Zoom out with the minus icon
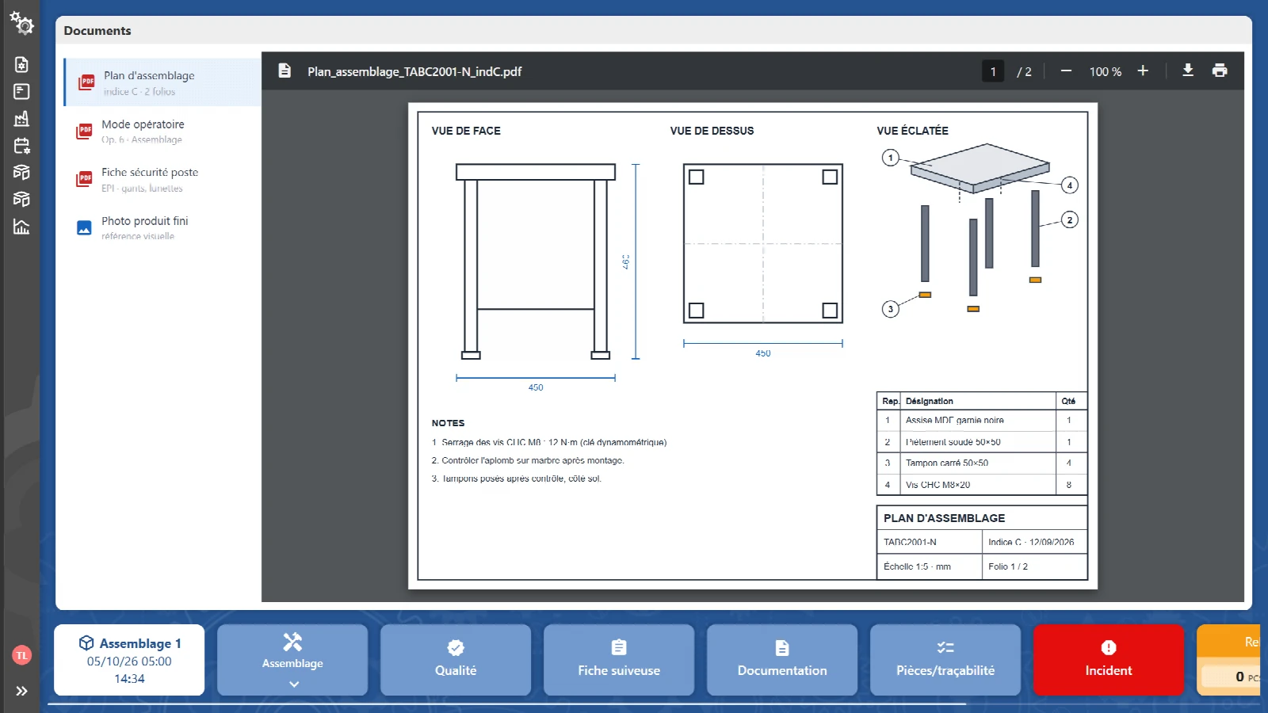This screenshot has height=713, width=1268. tap(1066, 71)
